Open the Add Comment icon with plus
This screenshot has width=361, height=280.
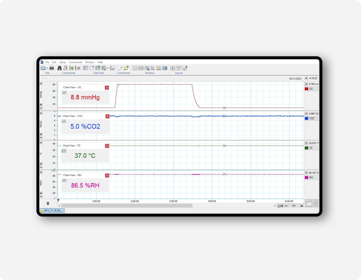[126, 68]
